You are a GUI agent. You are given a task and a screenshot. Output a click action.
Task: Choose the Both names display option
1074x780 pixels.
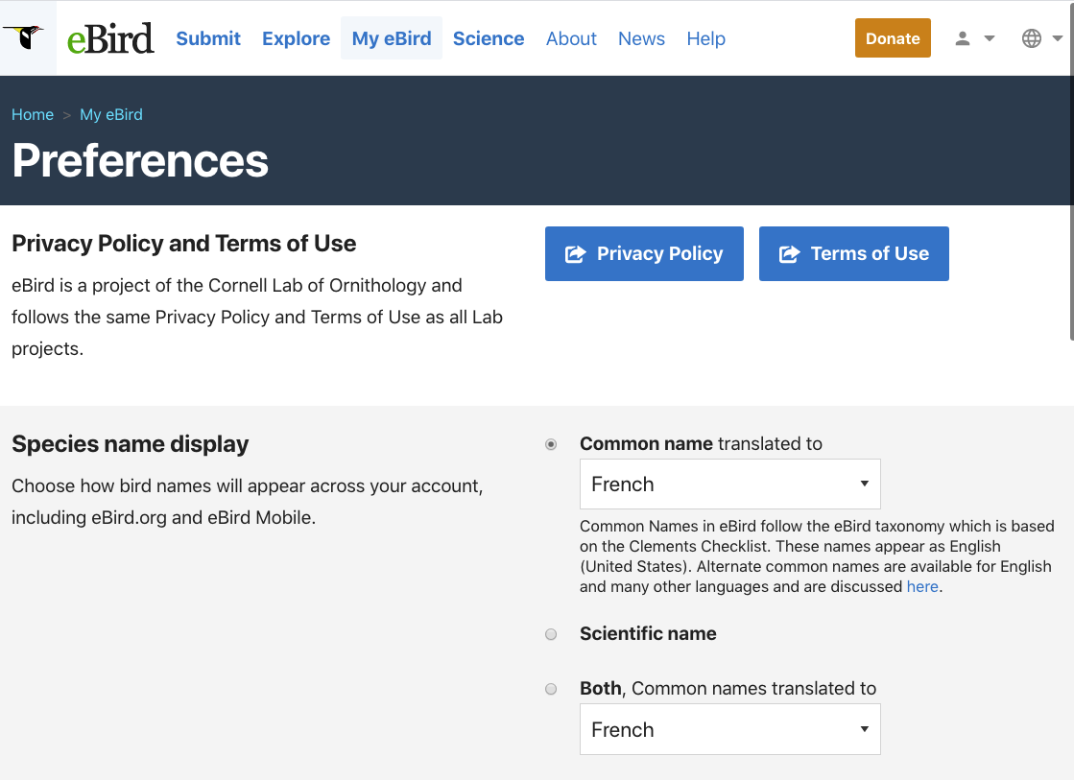click(551, 689)
